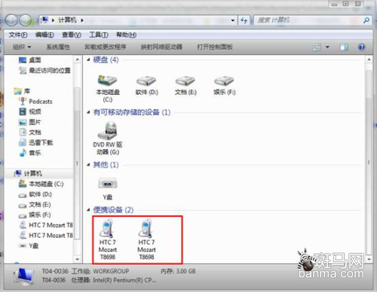Click the main pane scroll down arrow
This screenshot has width=377, height=292.
click(x=369, y=259)
